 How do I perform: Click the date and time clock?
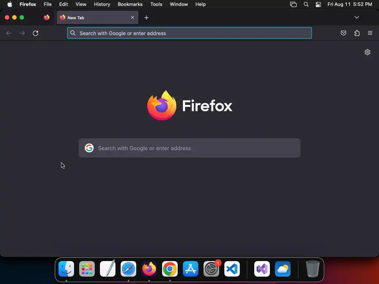pos(350,4)
